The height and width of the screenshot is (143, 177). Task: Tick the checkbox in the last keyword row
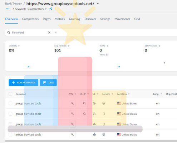click(10, 134)
